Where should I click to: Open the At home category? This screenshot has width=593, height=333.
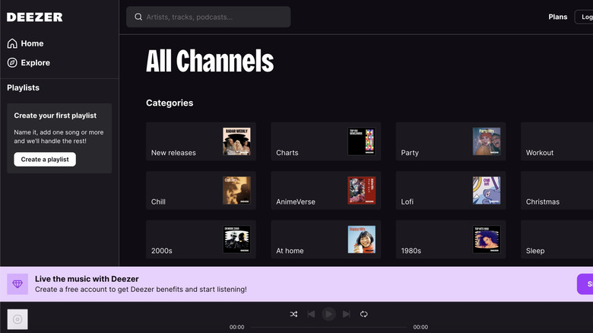(325, 239)
